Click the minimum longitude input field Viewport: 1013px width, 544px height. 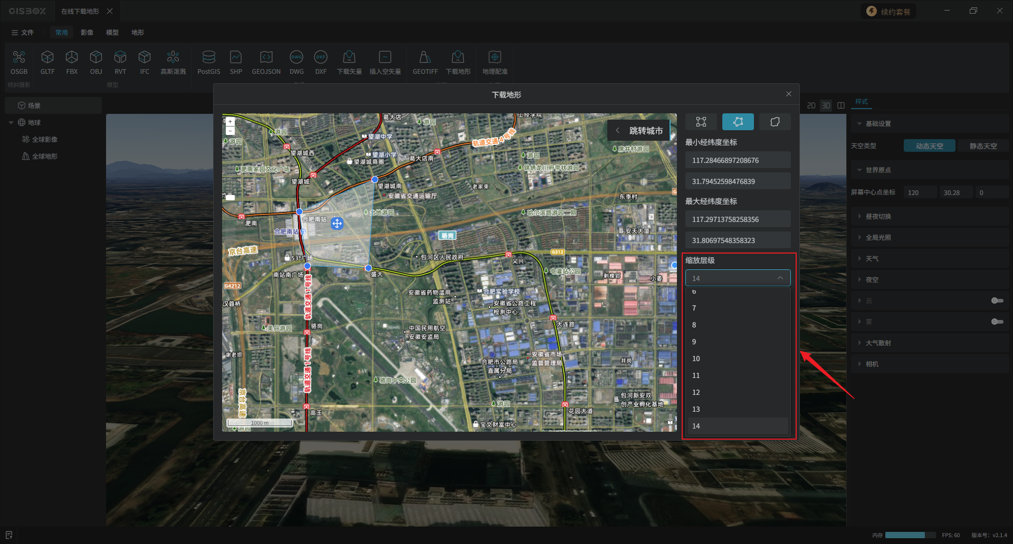(737, 160)
